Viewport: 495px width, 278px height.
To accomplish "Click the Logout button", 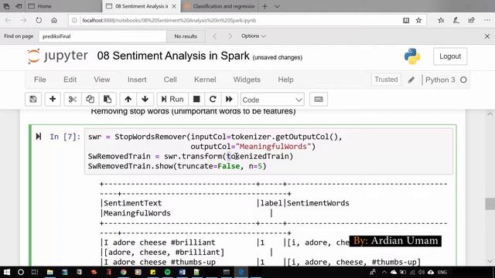I will 450,56.
